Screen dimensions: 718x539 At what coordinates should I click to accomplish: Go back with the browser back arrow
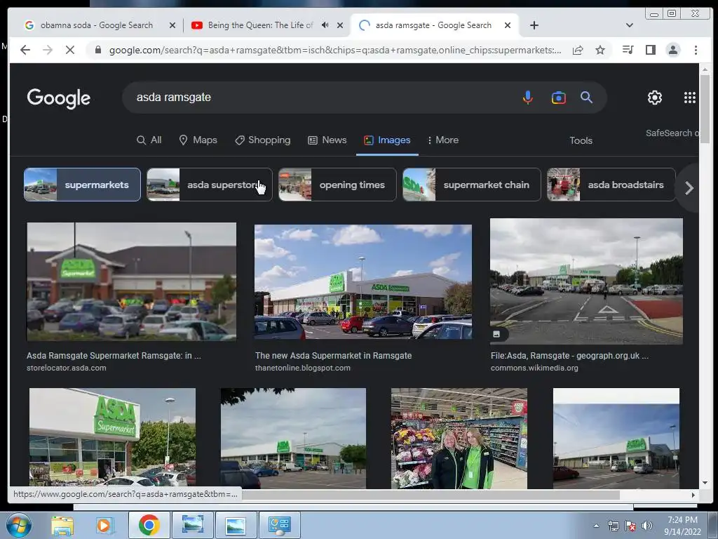25,50
